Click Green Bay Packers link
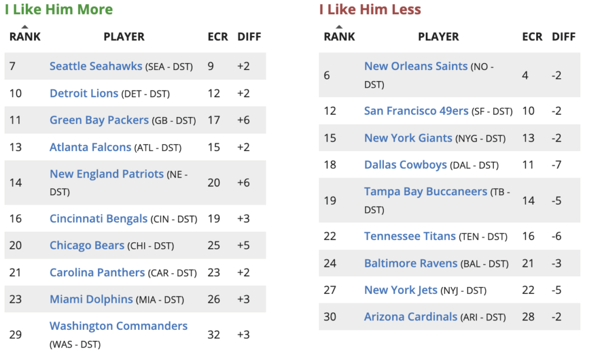 tap(99, 120)
